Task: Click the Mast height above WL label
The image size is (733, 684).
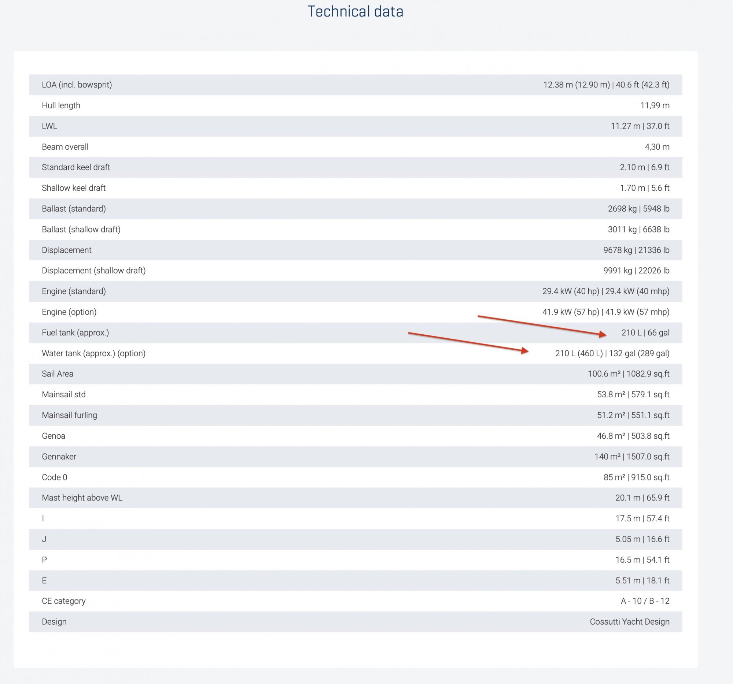Action: pyautogui.click(x=82, y=498)
